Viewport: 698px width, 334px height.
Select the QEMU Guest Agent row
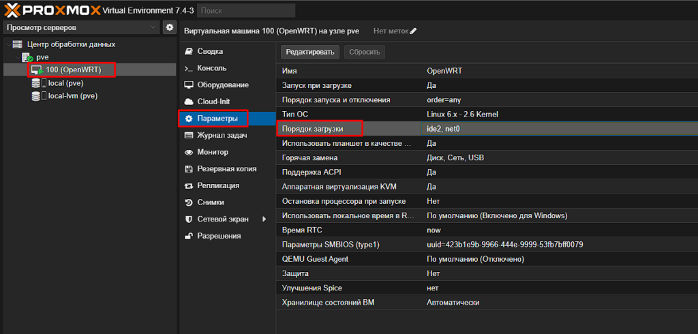point(487,259)
